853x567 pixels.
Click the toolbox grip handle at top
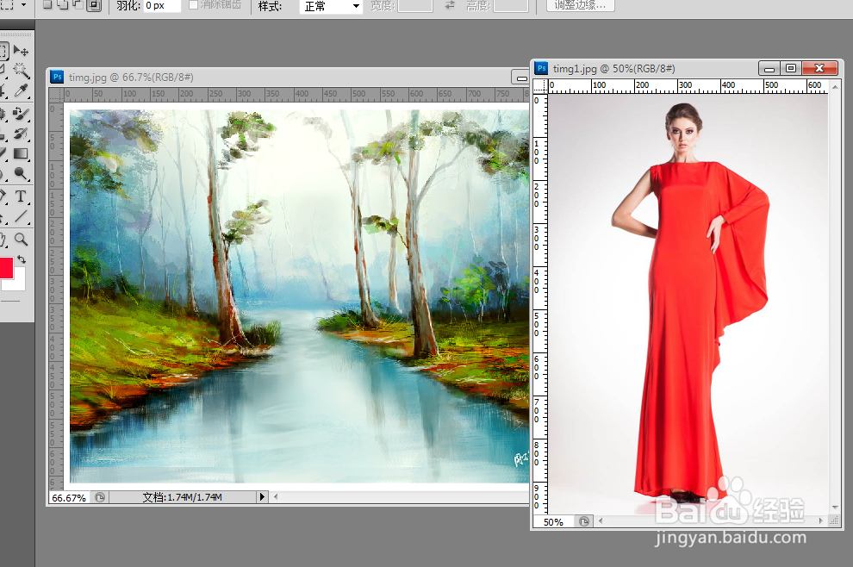click(x=16, y=34)
